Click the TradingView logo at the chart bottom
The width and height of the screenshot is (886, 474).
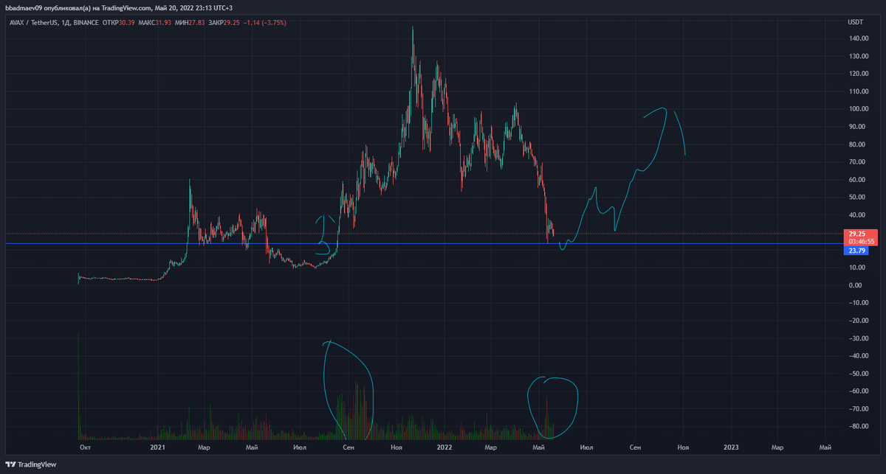tap(31, 465)
